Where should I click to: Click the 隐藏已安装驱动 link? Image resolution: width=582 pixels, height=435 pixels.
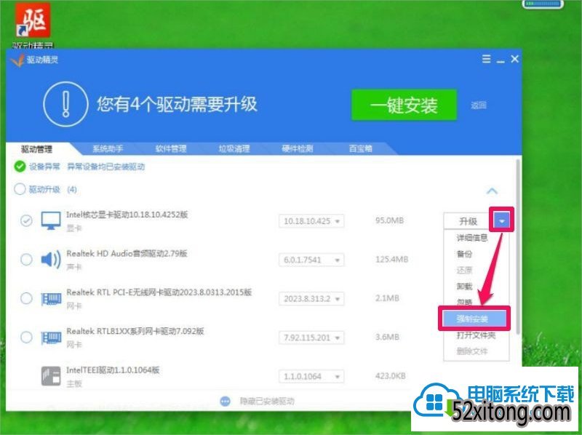click(x=267, y=402)
